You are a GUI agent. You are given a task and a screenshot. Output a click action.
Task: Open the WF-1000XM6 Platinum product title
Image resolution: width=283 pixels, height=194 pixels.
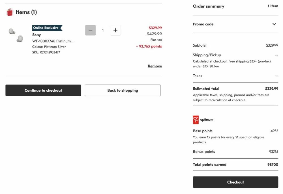pyautogui.click(x=53, y=41)
